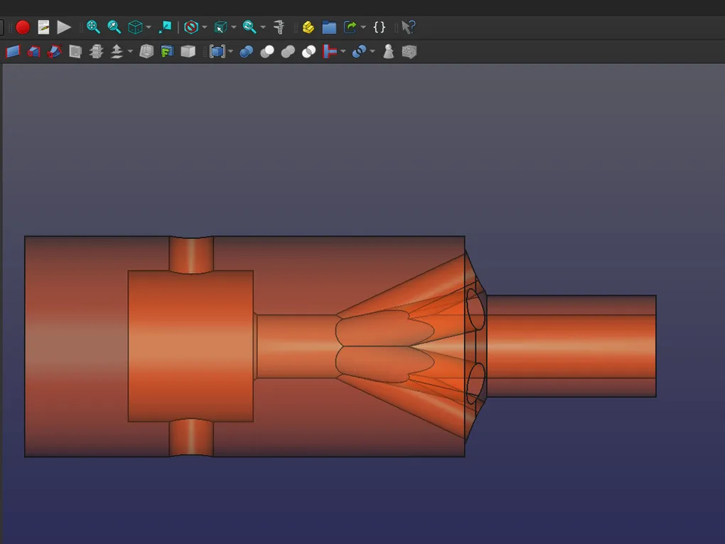
Task: Run Check Geometry pawn icon
Action: point(388,52)
